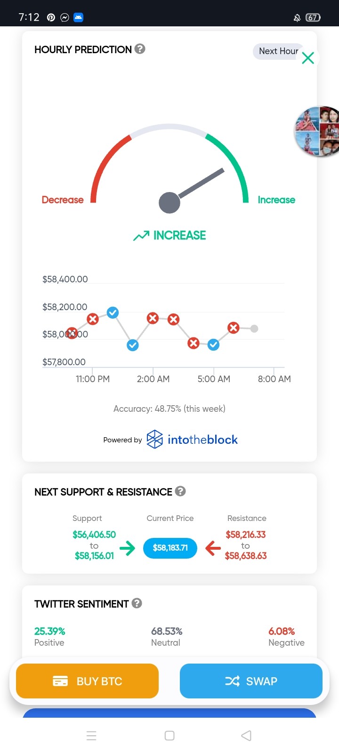Open Twitter Sentiment help question mark

(137, 603)
